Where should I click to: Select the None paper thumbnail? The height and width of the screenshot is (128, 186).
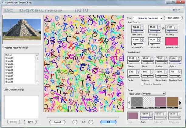coord(137,103)
